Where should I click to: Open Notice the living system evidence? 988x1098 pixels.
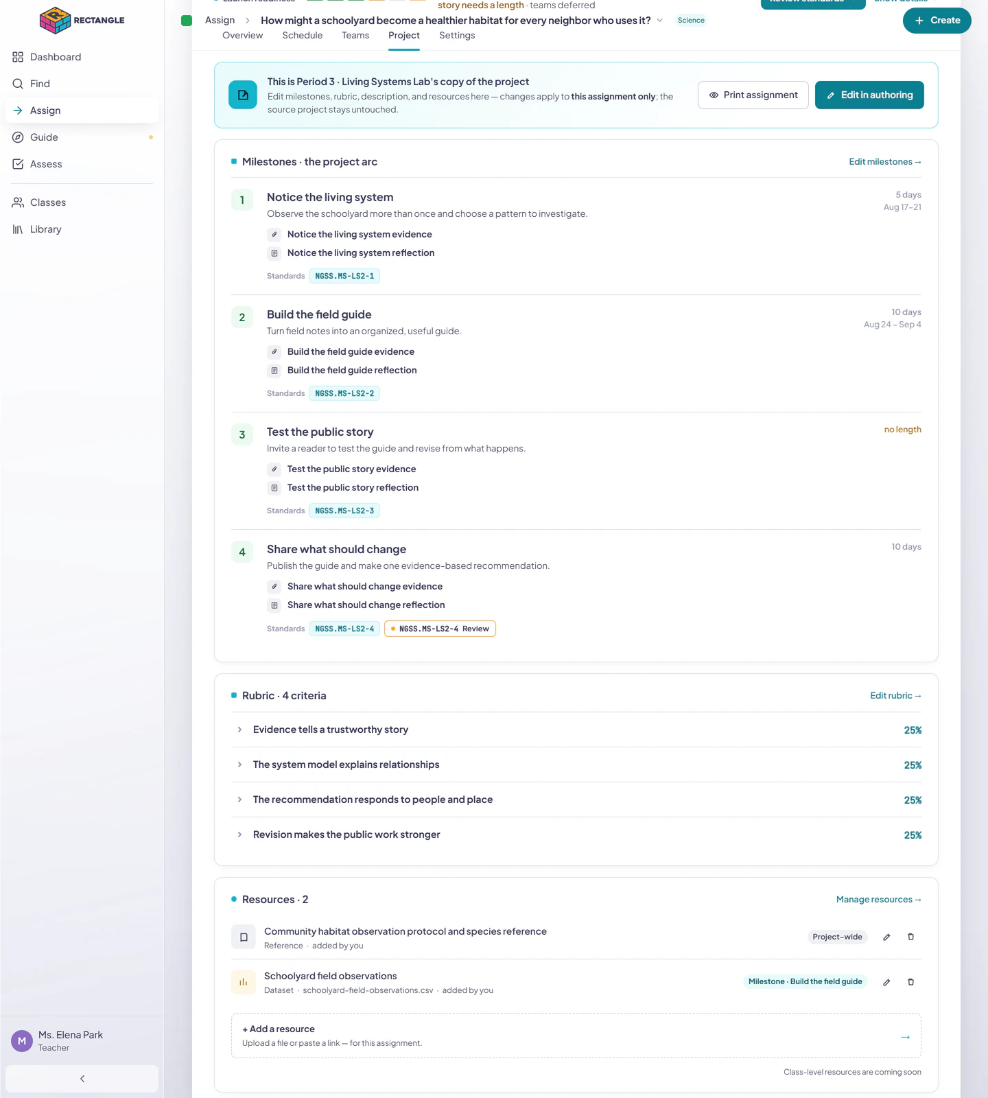pos(360,235)
